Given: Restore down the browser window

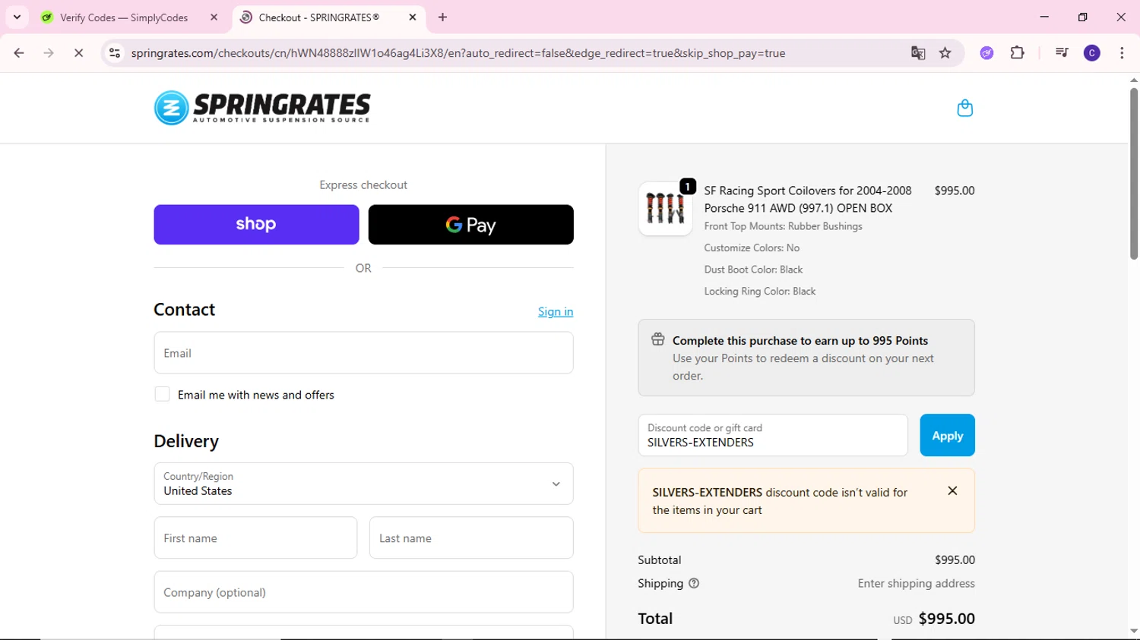Looking at the screenshot, I should [x=1082, y=17].
